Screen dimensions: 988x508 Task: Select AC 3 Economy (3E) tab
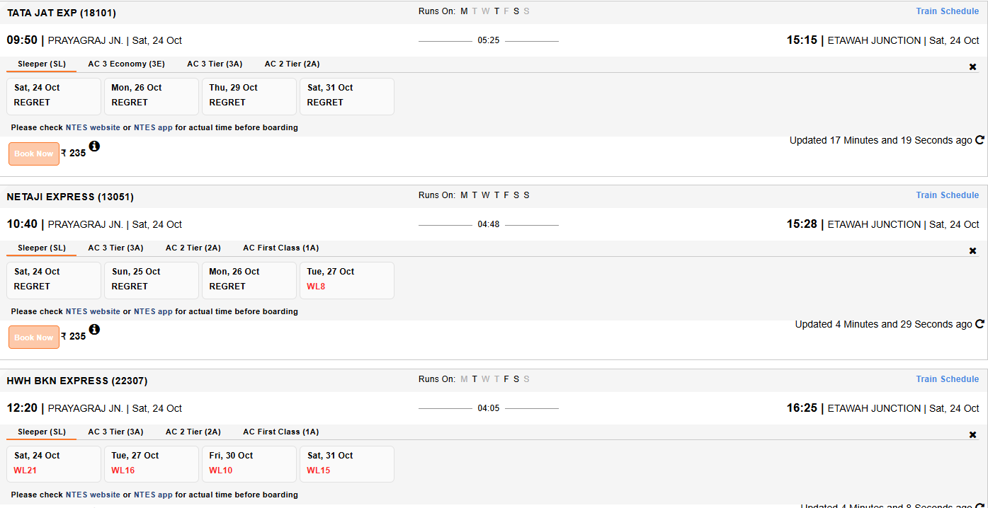127,64
